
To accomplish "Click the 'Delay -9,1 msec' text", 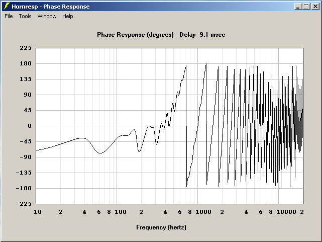I will click(x=202, y=35).
